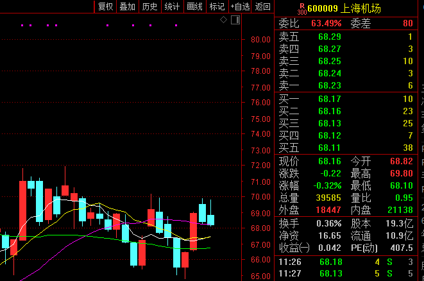Screen dimensions: 424x281
Task: Click the last cyan candlestick on chart
Action: (x=210, y=220)
